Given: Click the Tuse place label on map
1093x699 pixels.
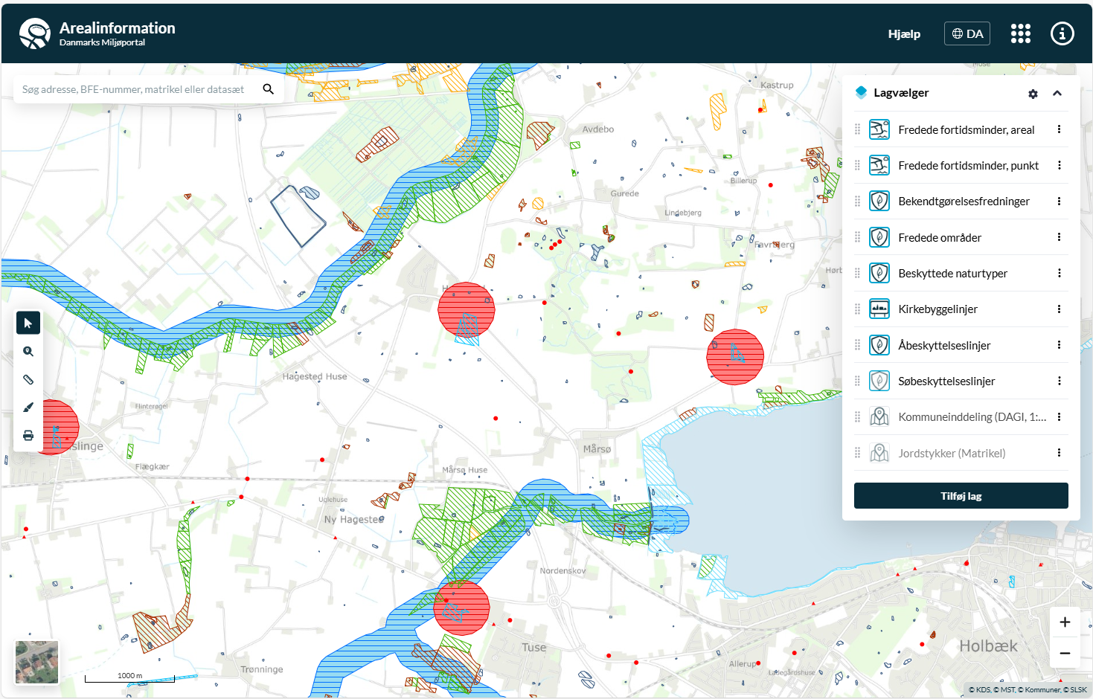Looking at the screenshot, I should pos(533,647).
